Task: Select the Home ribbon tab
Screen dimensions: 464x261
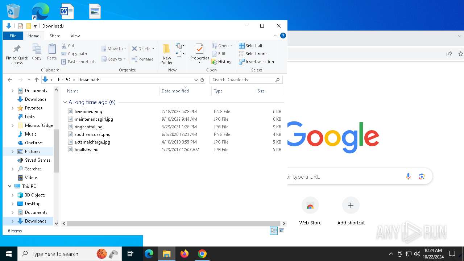Action: click(x=34, y=36)
